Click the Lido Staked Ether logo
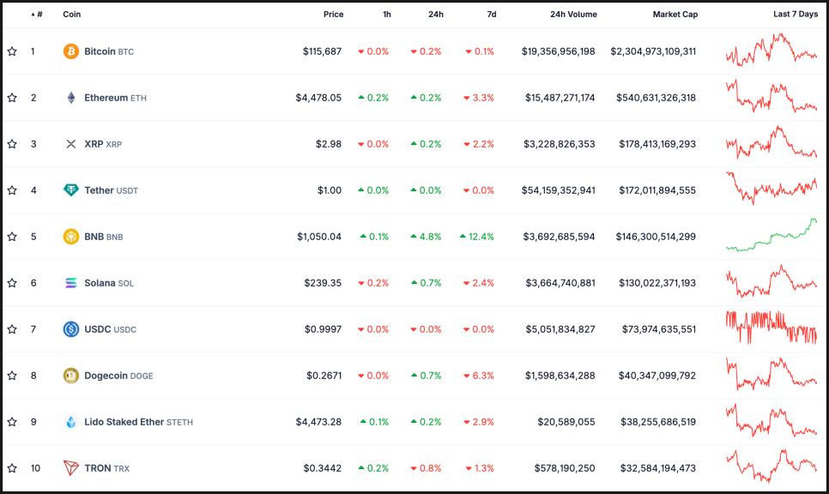Image resolution: width=829 pixels, height=494 pixels. click(71, 422)
